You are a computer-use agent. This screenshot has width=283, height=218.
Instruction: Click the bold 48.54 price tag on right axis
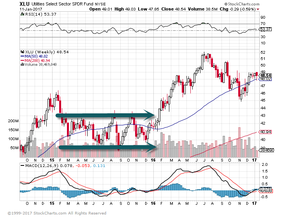pyautogui.click(x=265, y=76)
